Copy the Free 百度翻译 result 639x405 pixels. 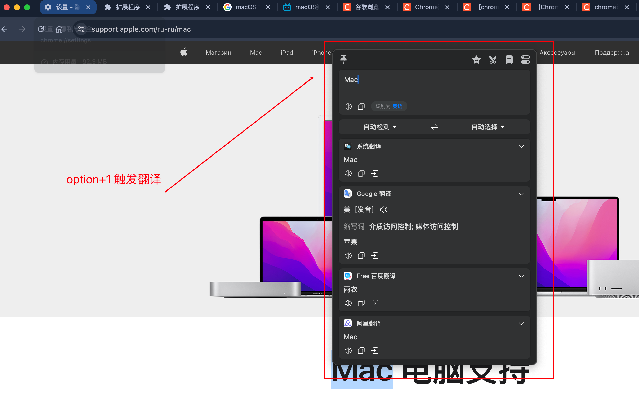pyautogui.click(x=361, y=303)
